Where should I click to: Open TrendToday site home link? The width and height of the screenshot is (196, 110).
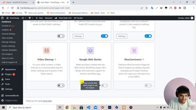[x=13, y=18]
